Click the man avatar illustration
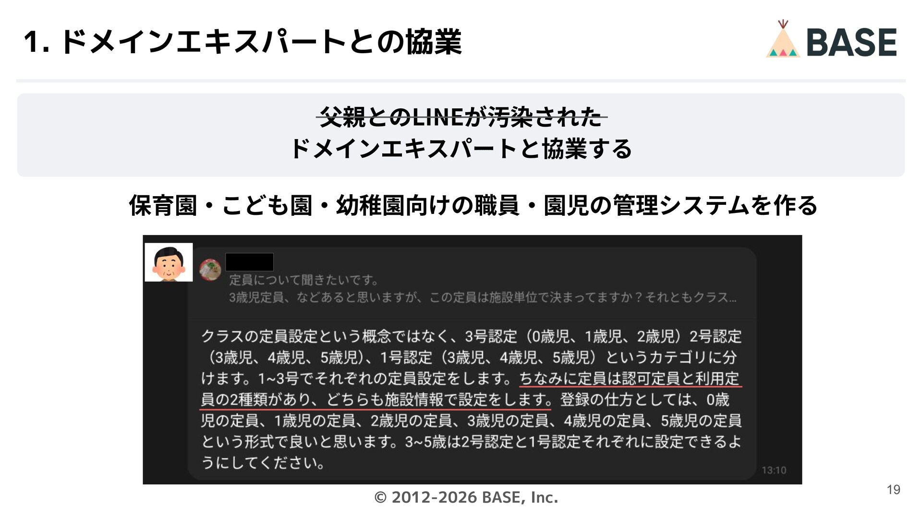922x518 pixels. pyautogui.click(x=169, y=262)
